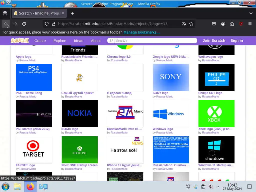Open the Philips CD-I logo thumbnail
256x192 pixels.
click(x=216, y=77)
